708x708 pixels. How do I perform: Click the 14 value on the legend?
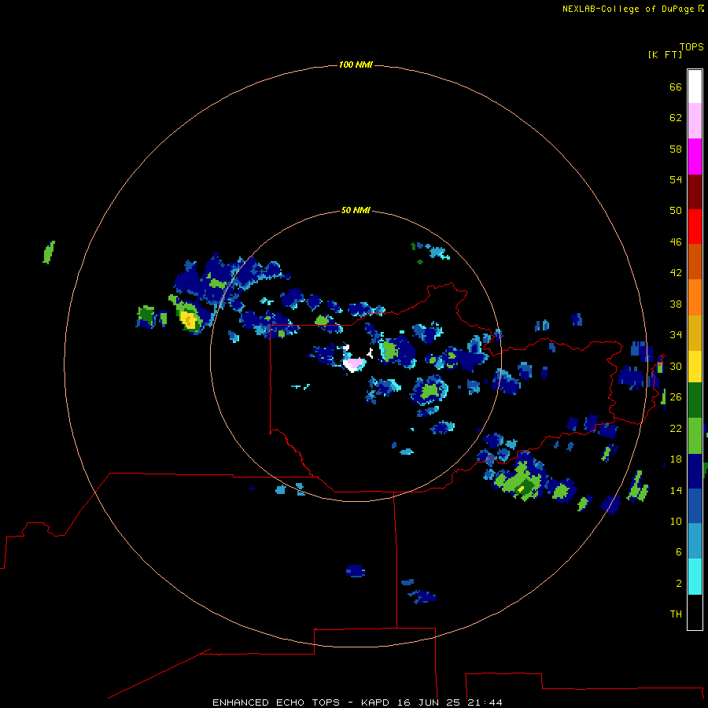pyautogui.click(x=676, y=490)
